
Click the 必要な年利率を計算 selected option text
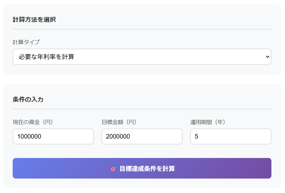[x=46, y=57]
